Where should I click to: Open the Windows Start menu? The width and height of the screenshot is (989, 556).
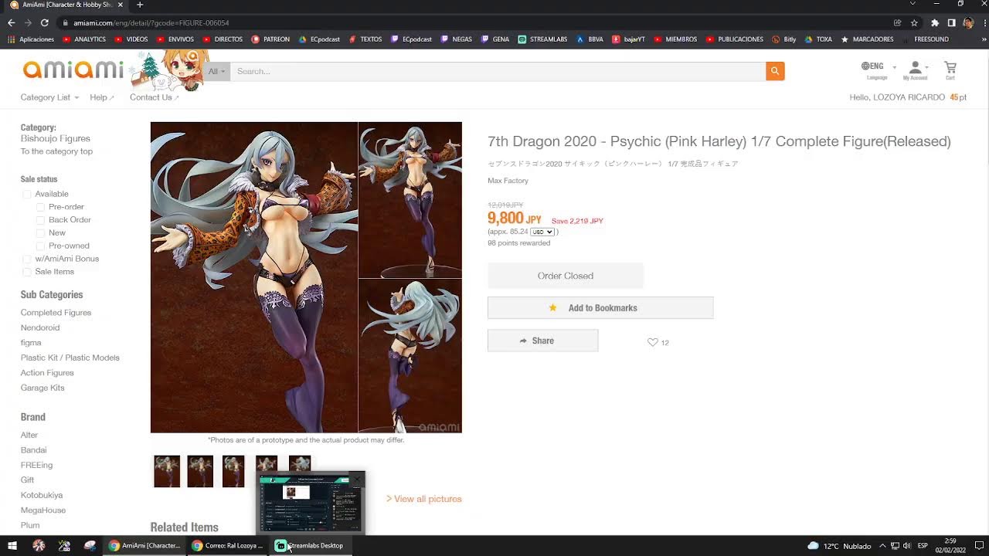pos(12,545)
